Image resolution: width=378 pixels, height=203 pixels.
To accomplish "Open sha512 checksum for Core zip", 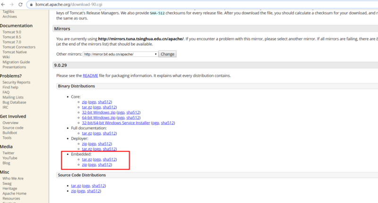I will pyautogui.click(x=104, y=102).
